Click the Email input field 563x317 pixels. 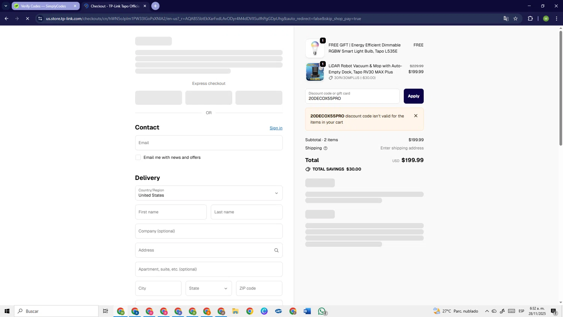[x=209, y=143]
